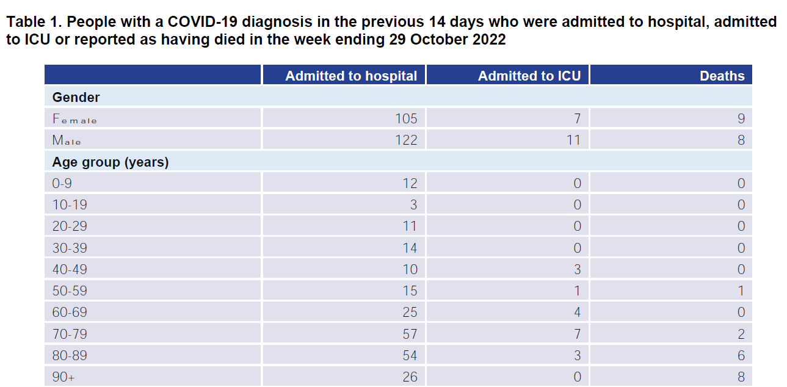Click the Male row label
This screenshot has height=387, width=787.
[x=67, y=140]
